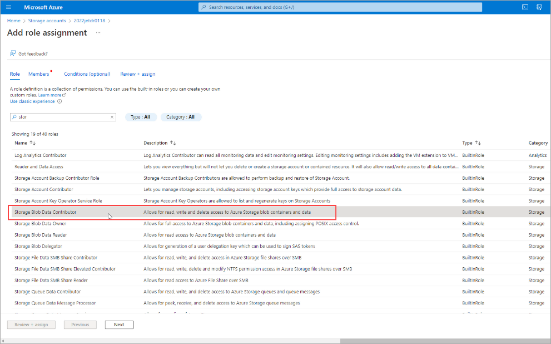Open the Directories and subscriptions filter icon
The image size is (551, 344).
pos(539,7)
